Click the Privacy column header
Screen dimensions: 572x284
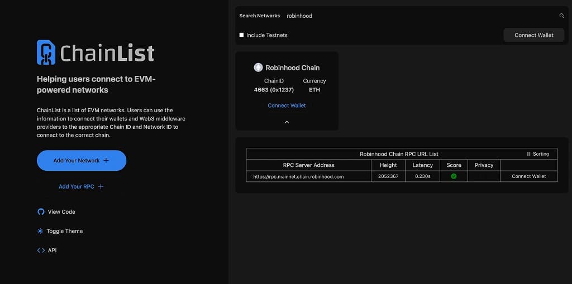pos(484,165)
